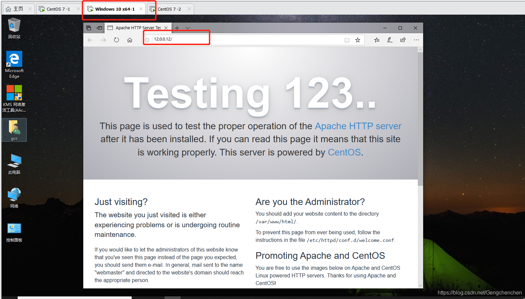Open the KMS activation tool icon

point(14,99)
